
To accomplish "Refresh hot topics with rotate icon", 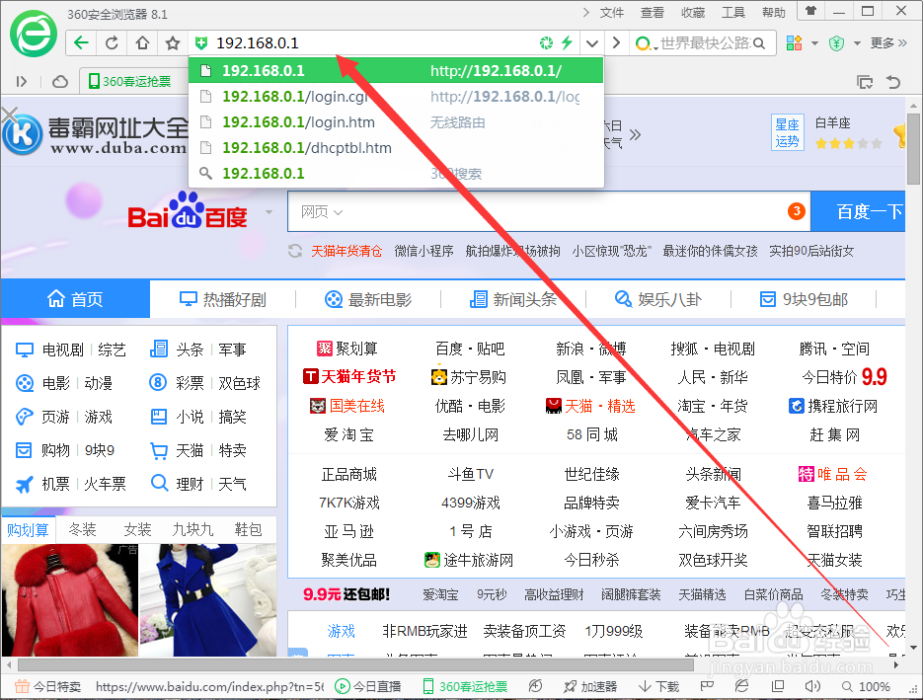I will (295, 252).
